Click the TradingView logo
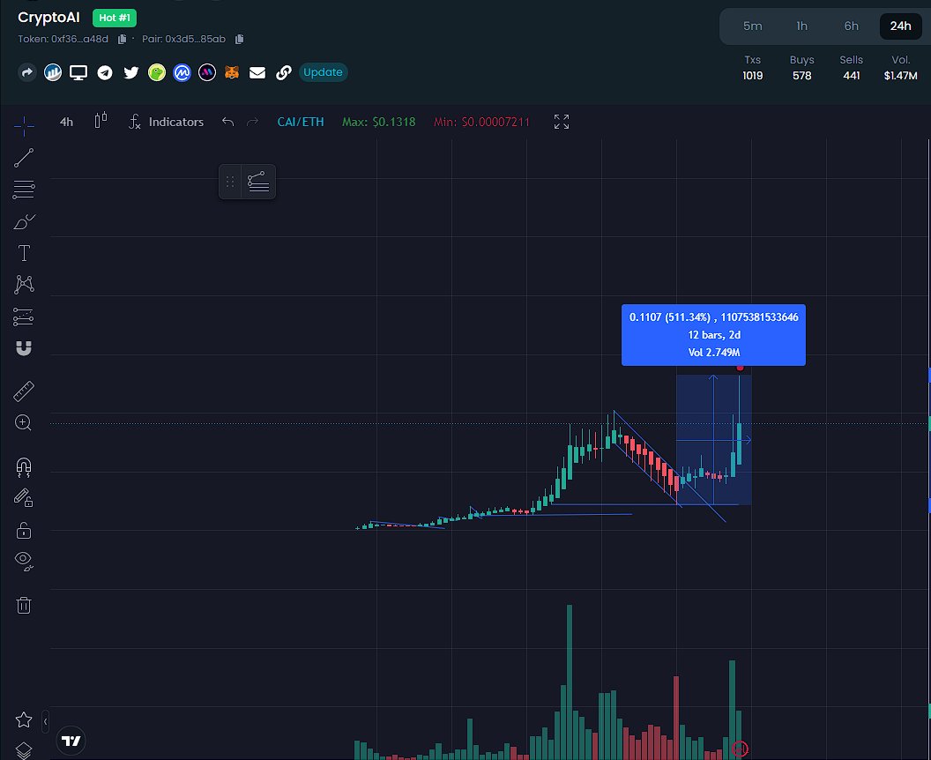The width and height of the screenshot is (931, 760). (71, 741)
